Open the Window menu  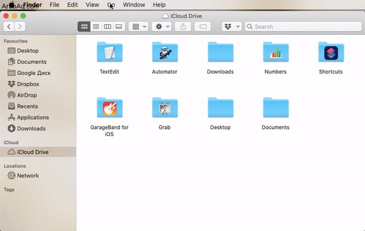click(x=134, y=5)
